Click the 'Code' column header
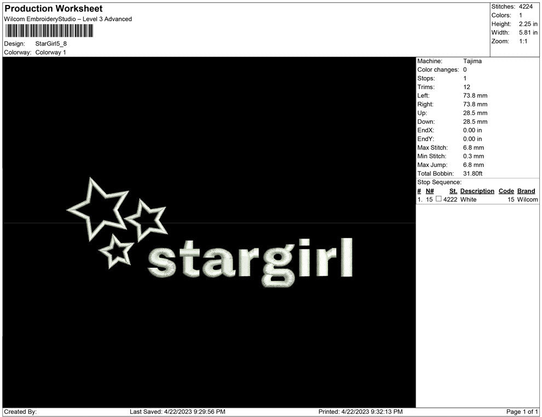542x417 pixels. (506, 191)
